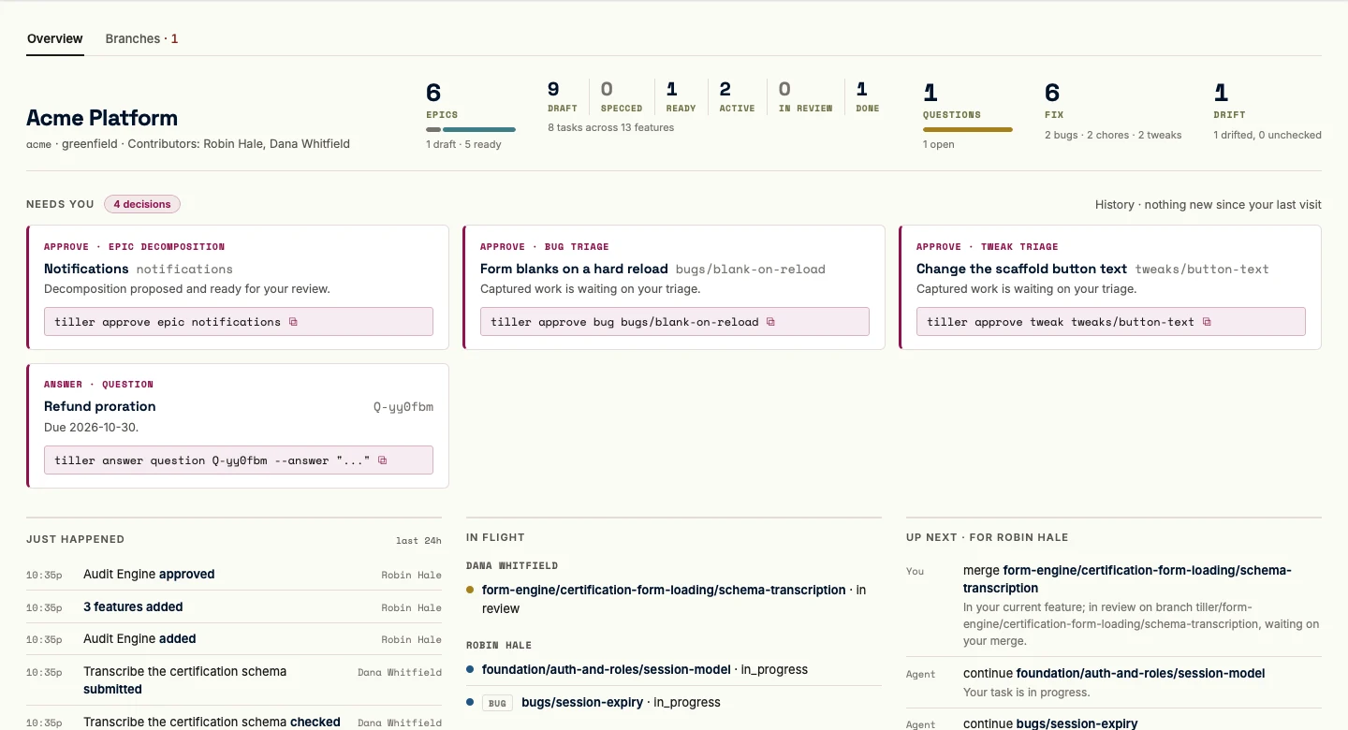Select the 0 In Review count
This screenshot has width=1348, height=730.
(805, 96)
